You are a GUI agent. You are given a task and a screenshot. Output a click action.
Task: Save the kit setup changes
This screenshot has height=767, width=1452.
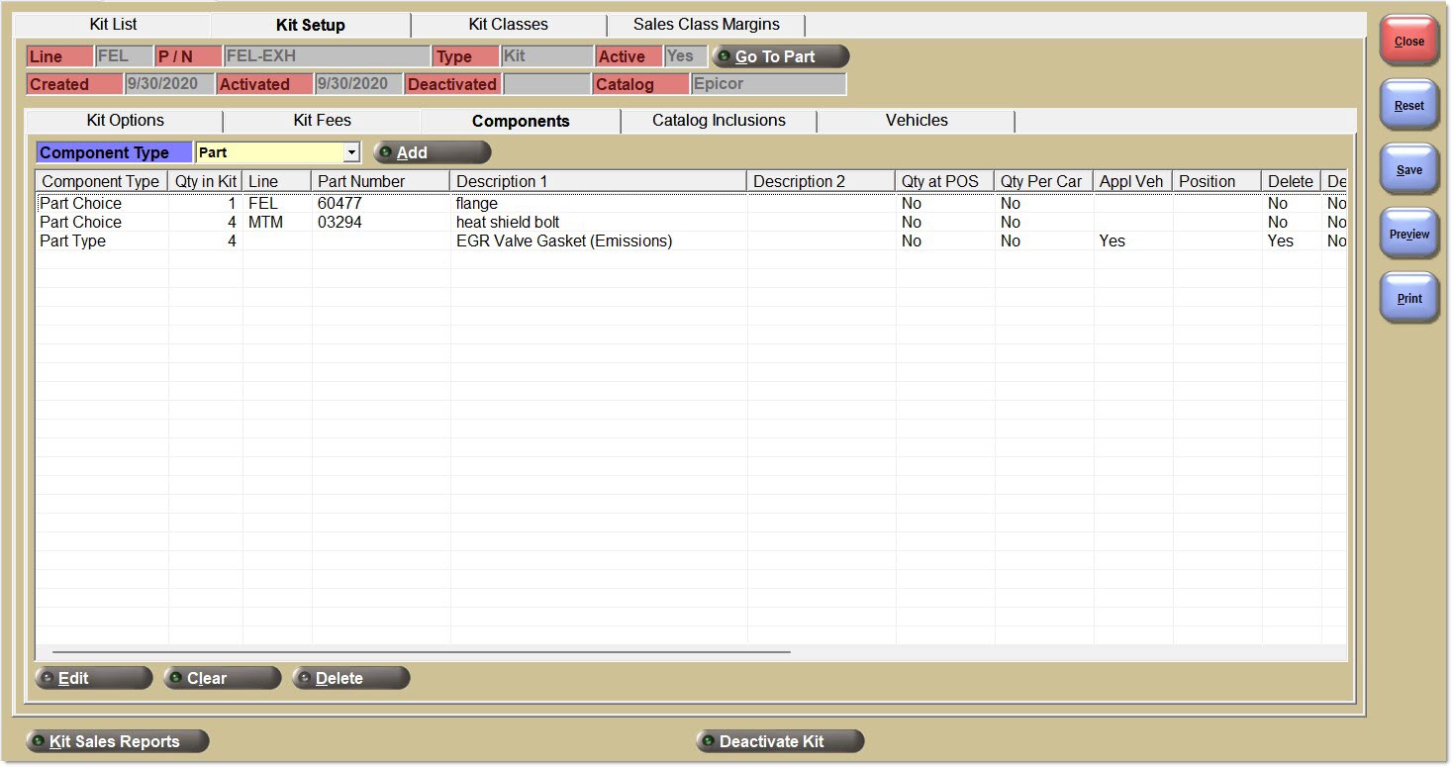coord(1408,169)
